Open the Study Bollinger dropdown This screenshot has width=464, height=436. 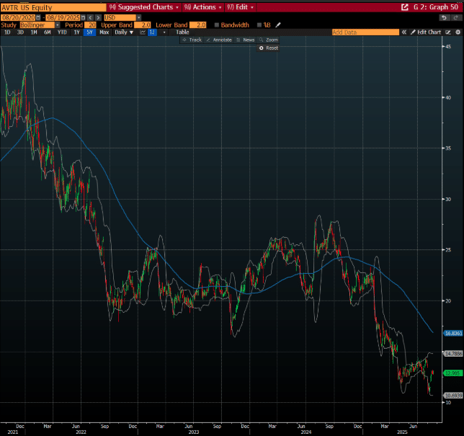pos(58,25)
